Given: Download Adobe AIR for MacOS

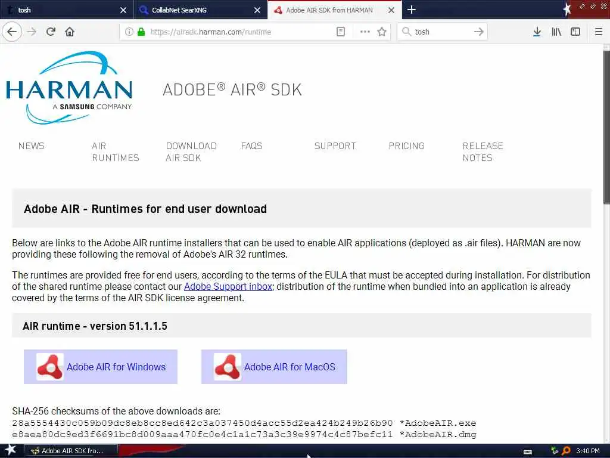Looking at the screenshot, I should (x=274, y=367).
